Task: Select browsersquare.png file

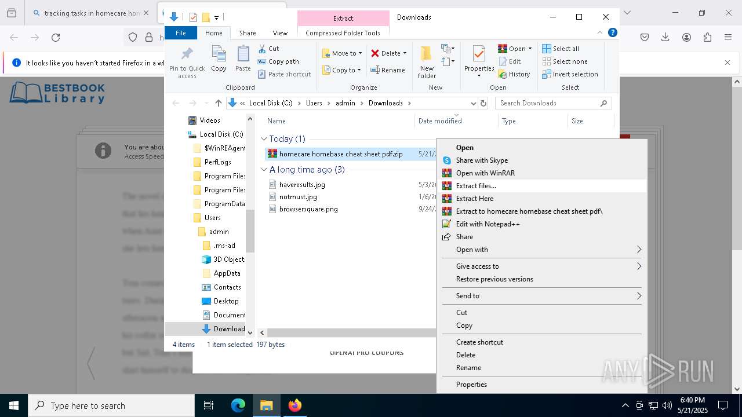Action: click(308, 209)
